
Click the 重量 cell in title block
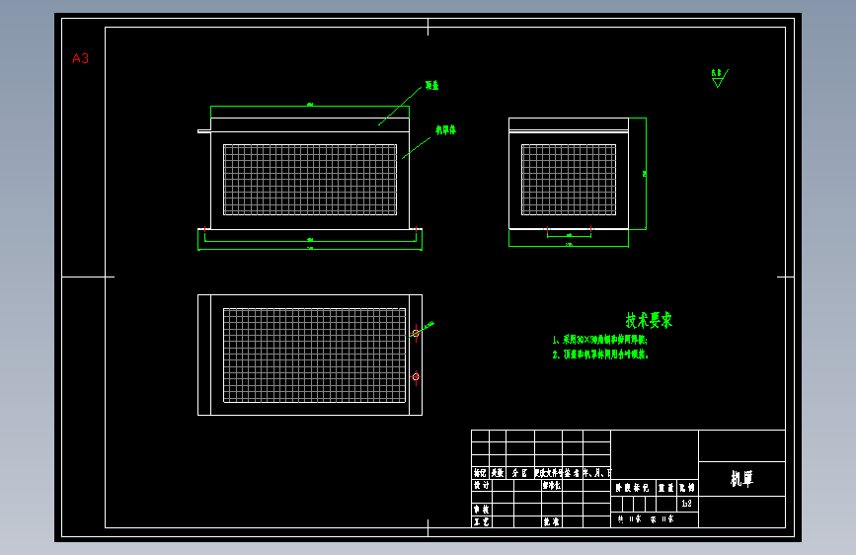pyautogui.click(x=666, y=487)
